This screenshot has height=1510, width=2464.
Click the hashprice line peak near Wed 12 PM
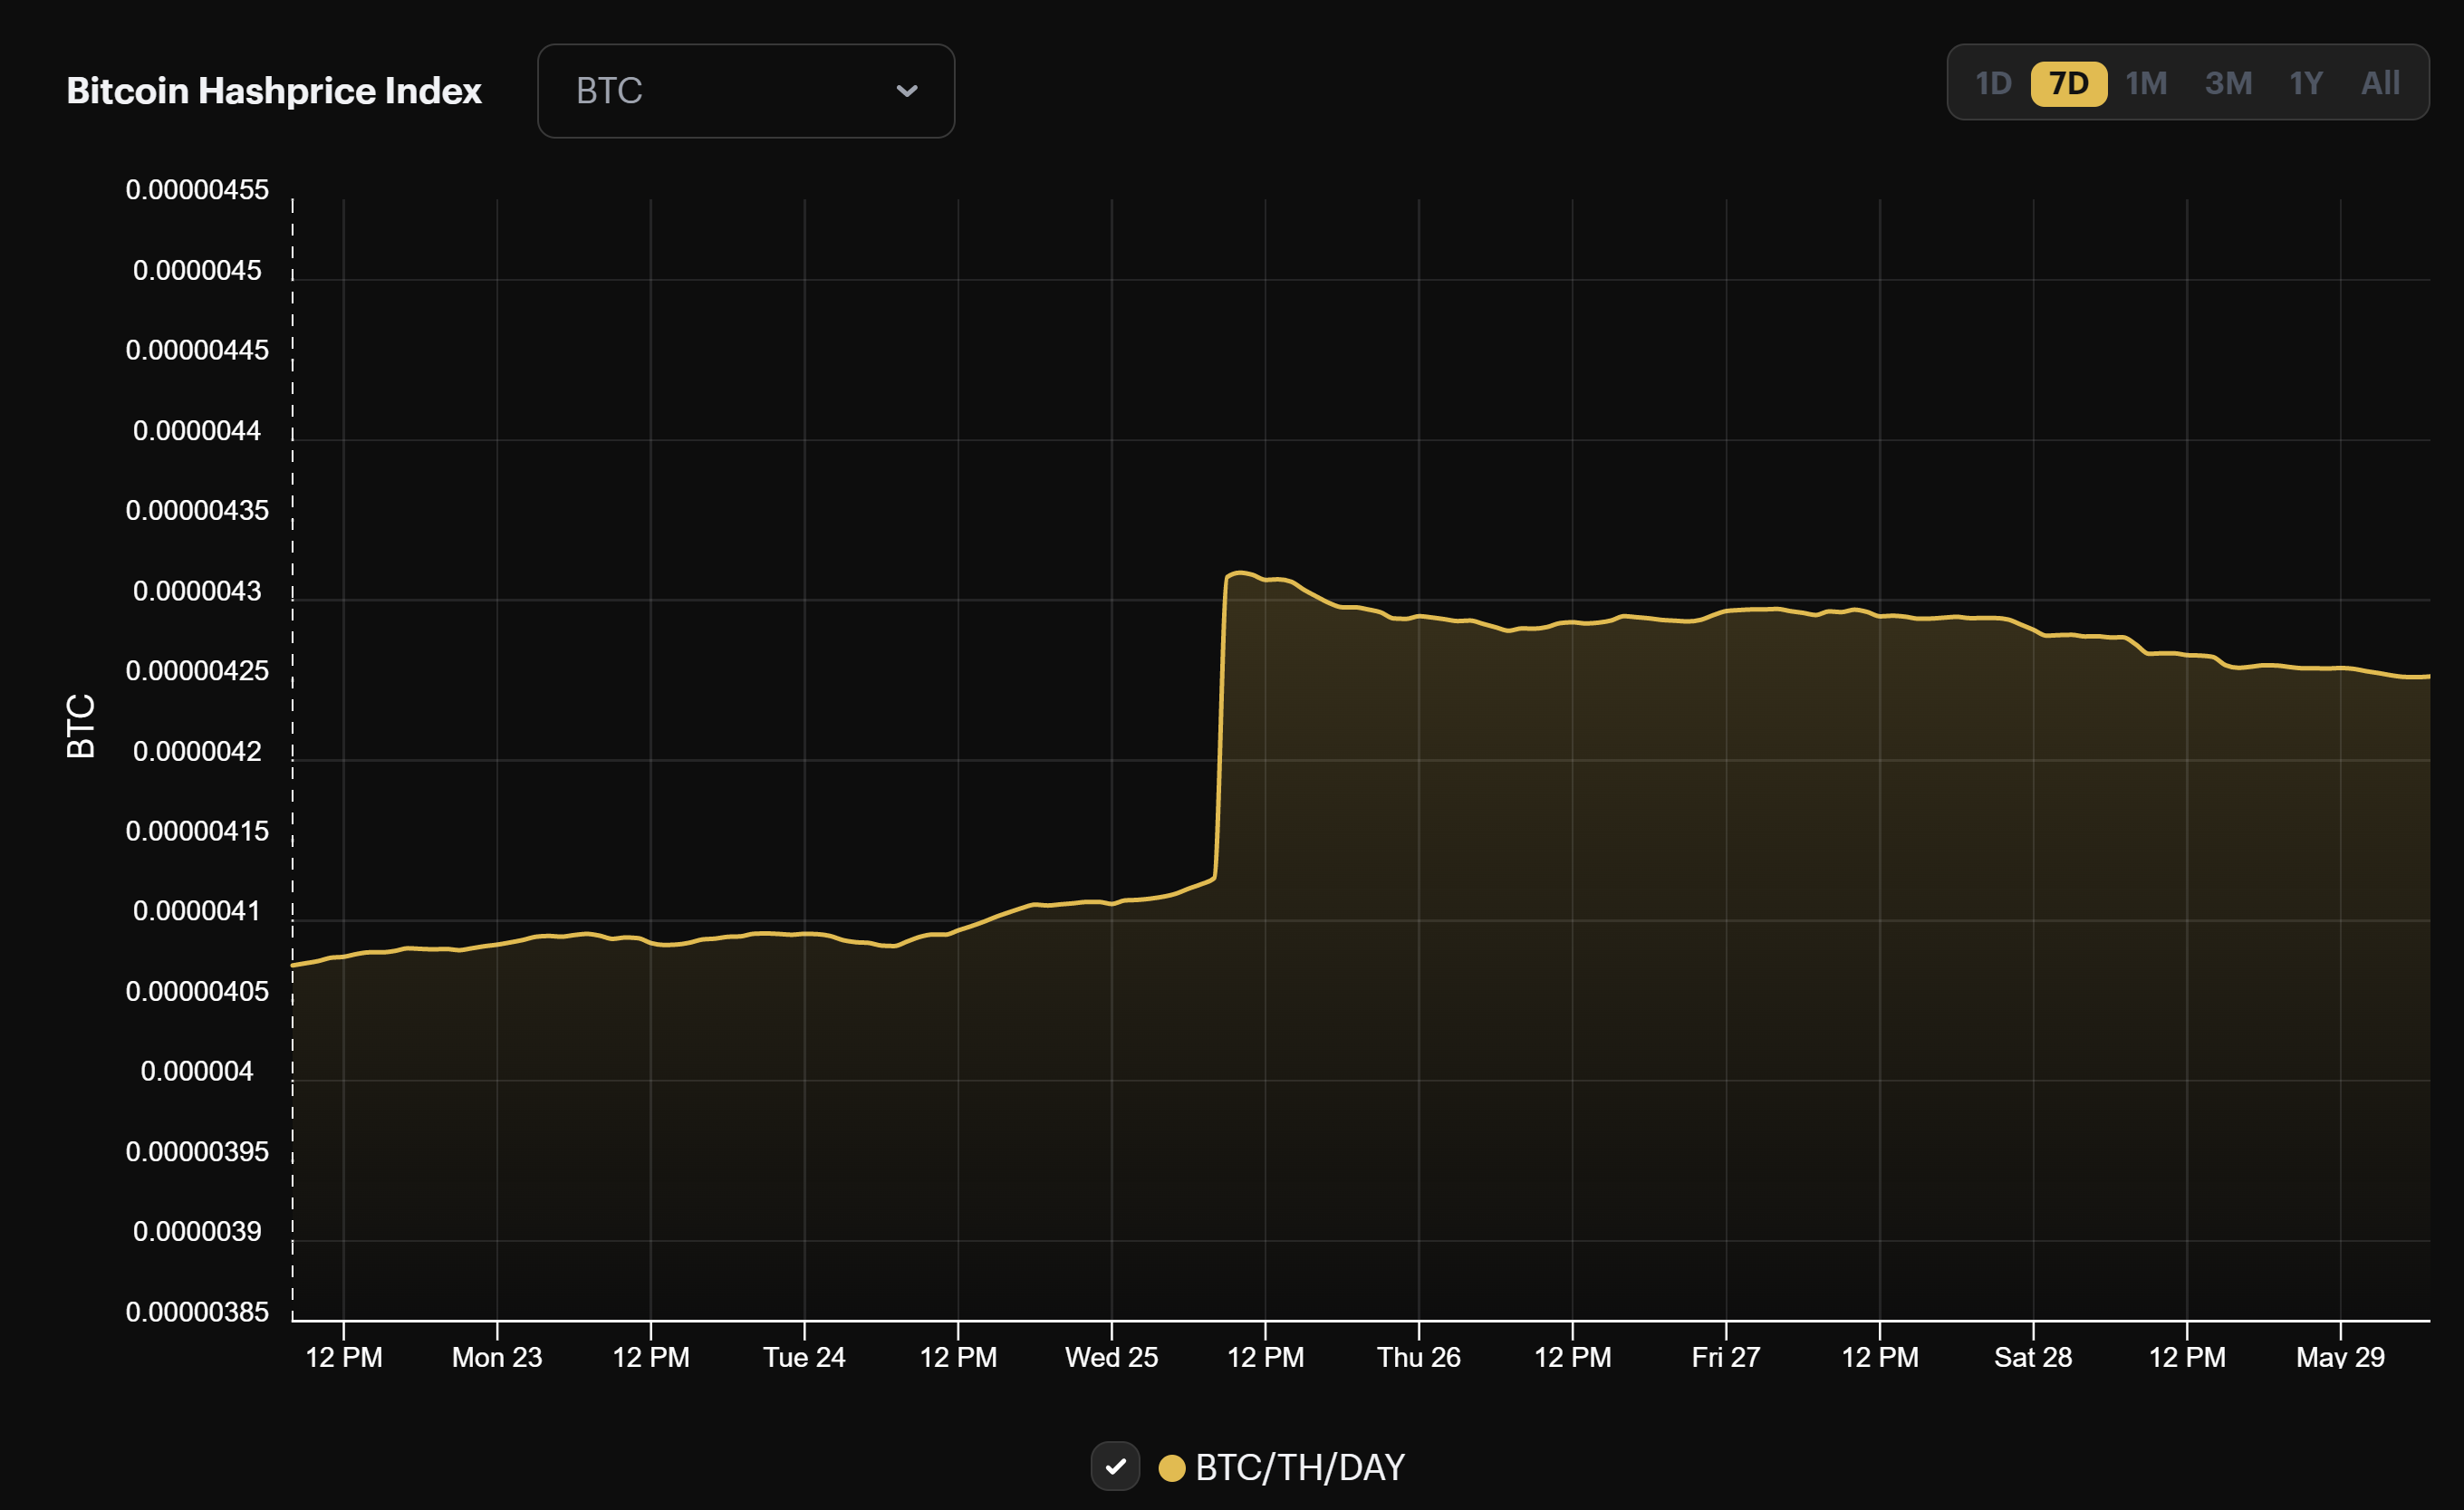pos(1239,573)
